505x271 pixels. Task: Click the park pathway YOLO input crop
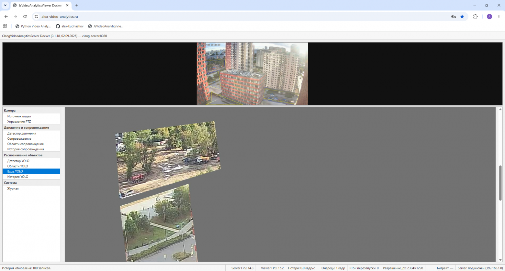click(159, 223)
